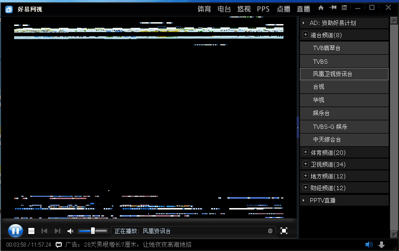Minimize the 好易网视 window
399x251 pixels.
[358, 8]
